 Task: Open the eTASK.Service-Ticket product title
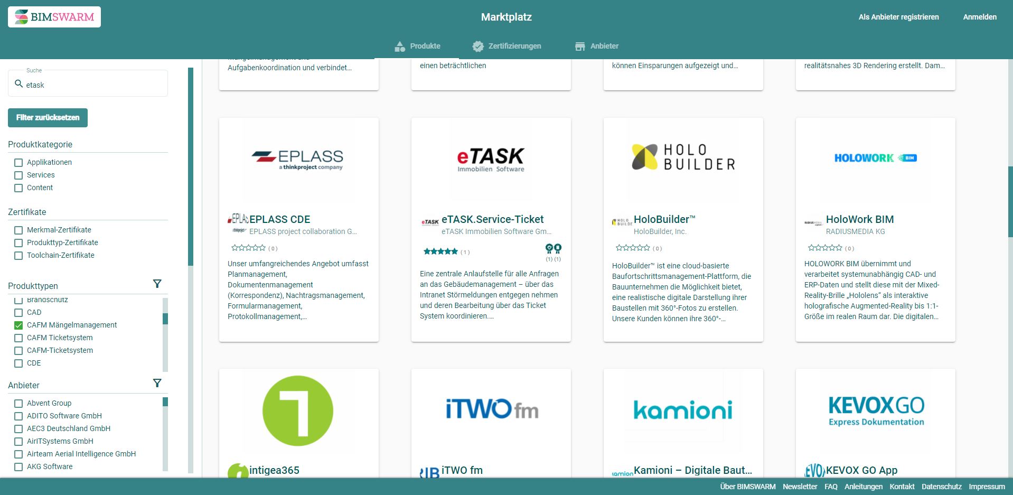(x=492, y=219)
